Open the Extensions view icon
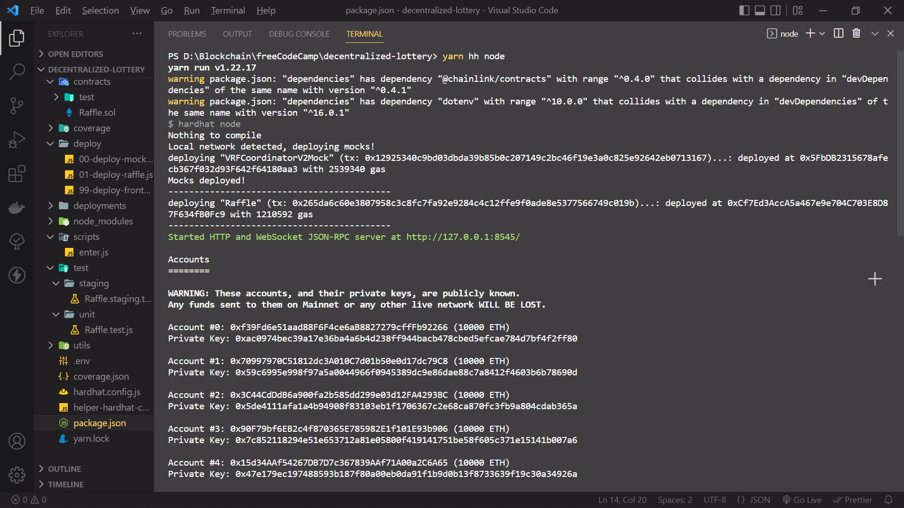 pyautogui.click(x=17, y=174)
